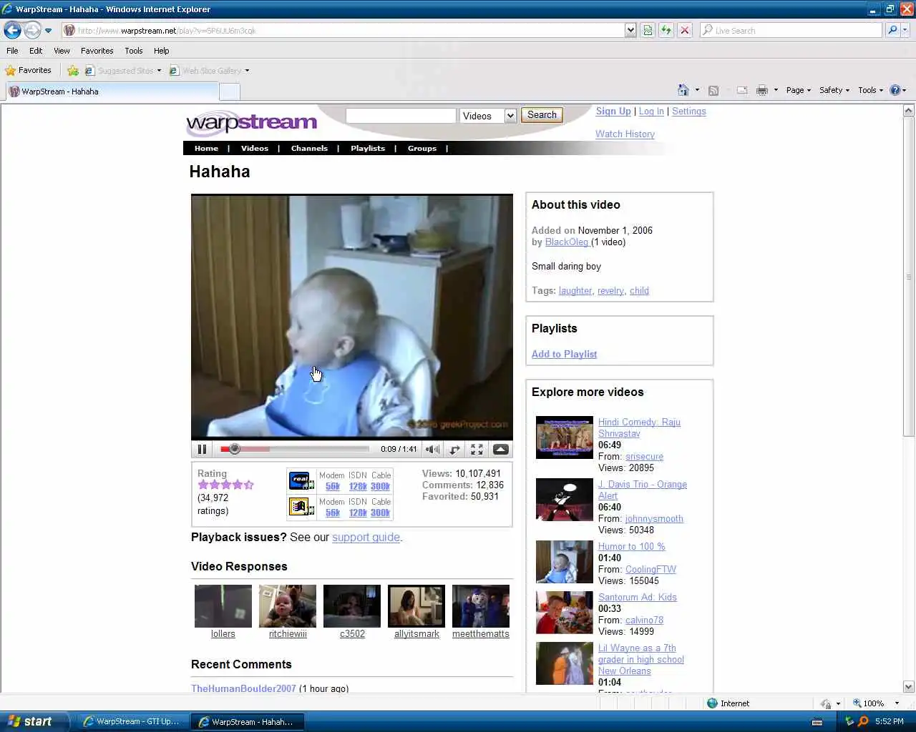
Task: Select RealPlayer 56k modem stream
Action: 333,486
